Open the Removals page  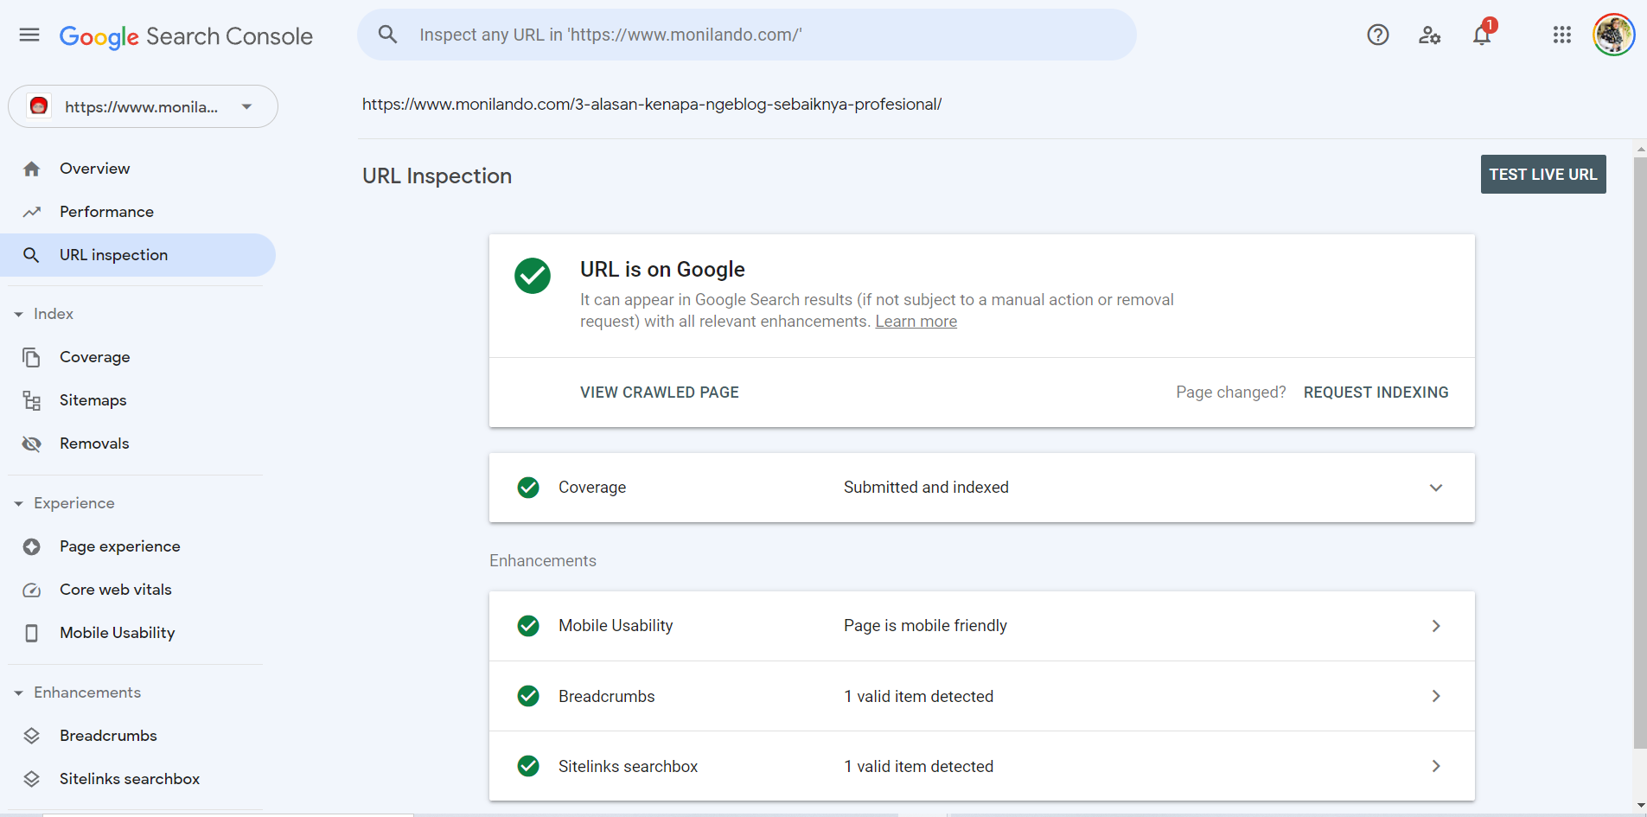[x=94, y=444]
